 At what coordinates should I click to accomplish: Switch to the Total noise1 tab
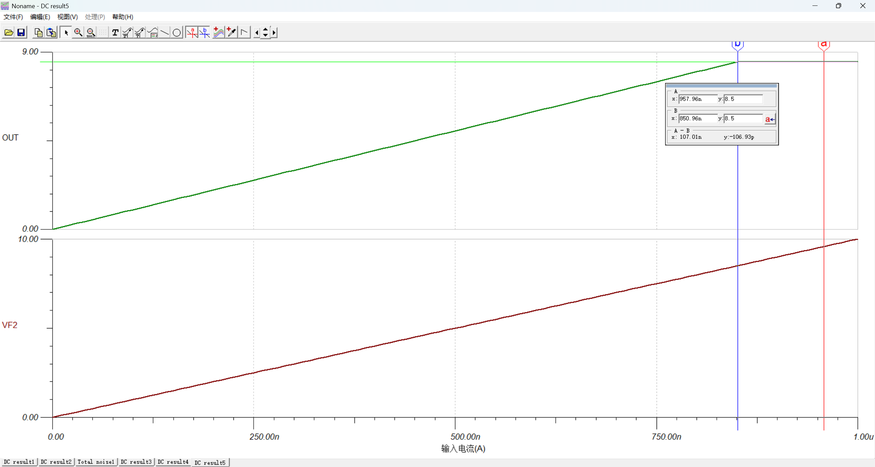(x=96, y=462)
